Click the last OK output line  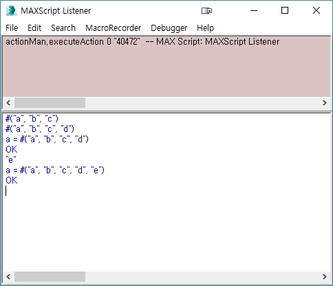tap(12, 180)
